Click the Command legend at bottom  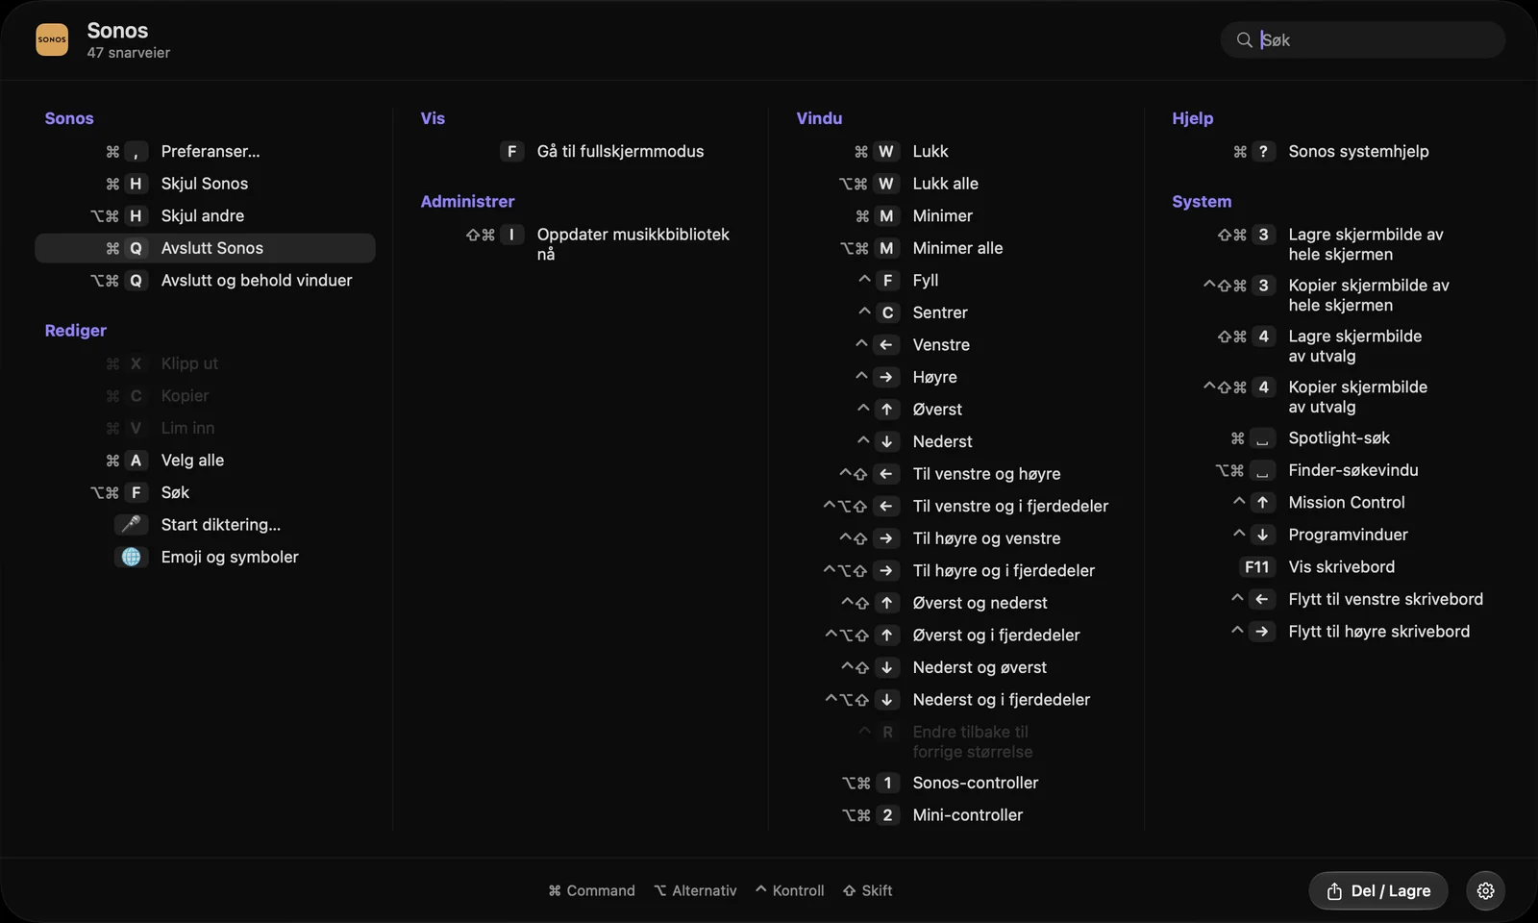591,890
